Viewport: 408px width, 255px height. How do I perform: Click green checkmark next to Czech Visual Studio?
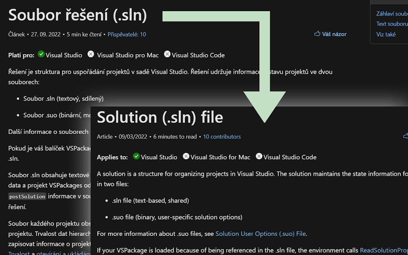(x=41, y=54)
